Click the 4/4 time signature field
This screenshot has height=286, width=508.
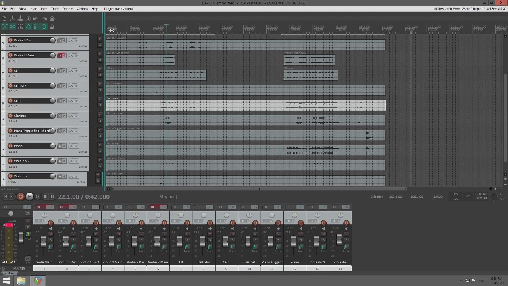pyautogui.click(x=468, y=196)
